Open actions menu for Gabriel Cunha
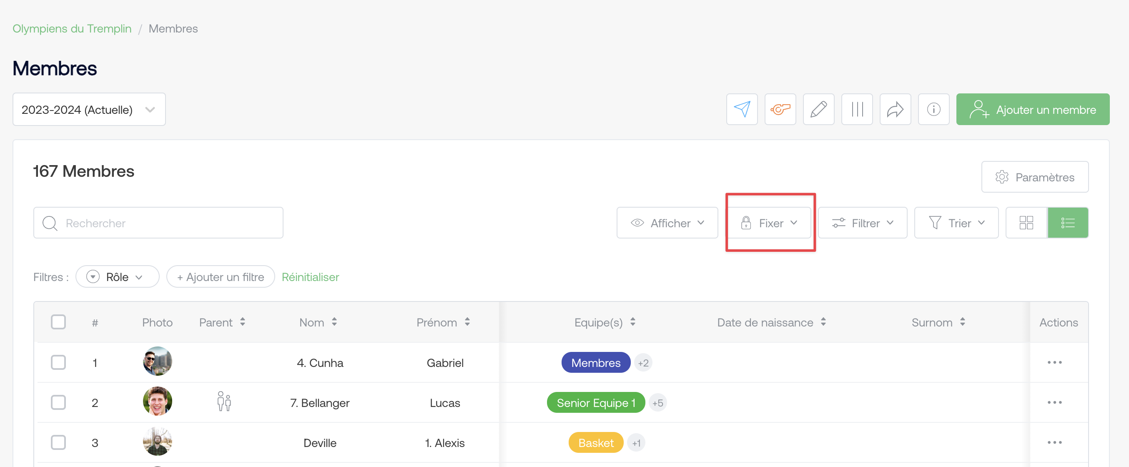 click(x=1054, y=362)
